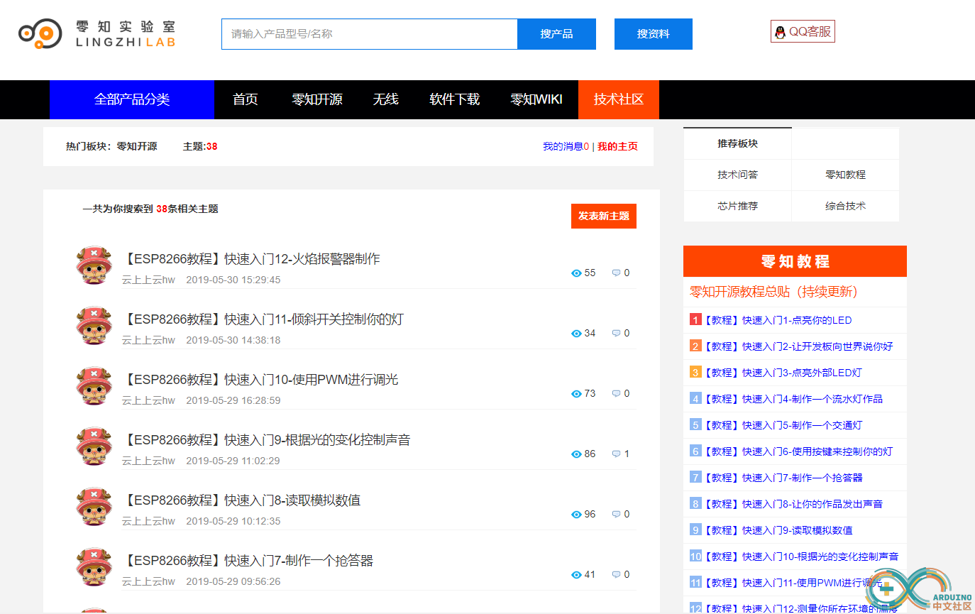Open sidebar tutorial 快速入门5-制作一个交通灯
The height and width of the screenshot is (614, 975).
coord(783,425)
